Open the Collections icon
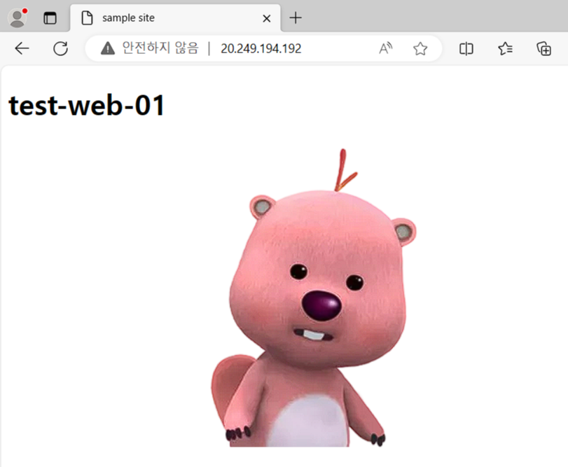Image resolution: width=568 pixels, height=467 pixels. pos(543,48)
